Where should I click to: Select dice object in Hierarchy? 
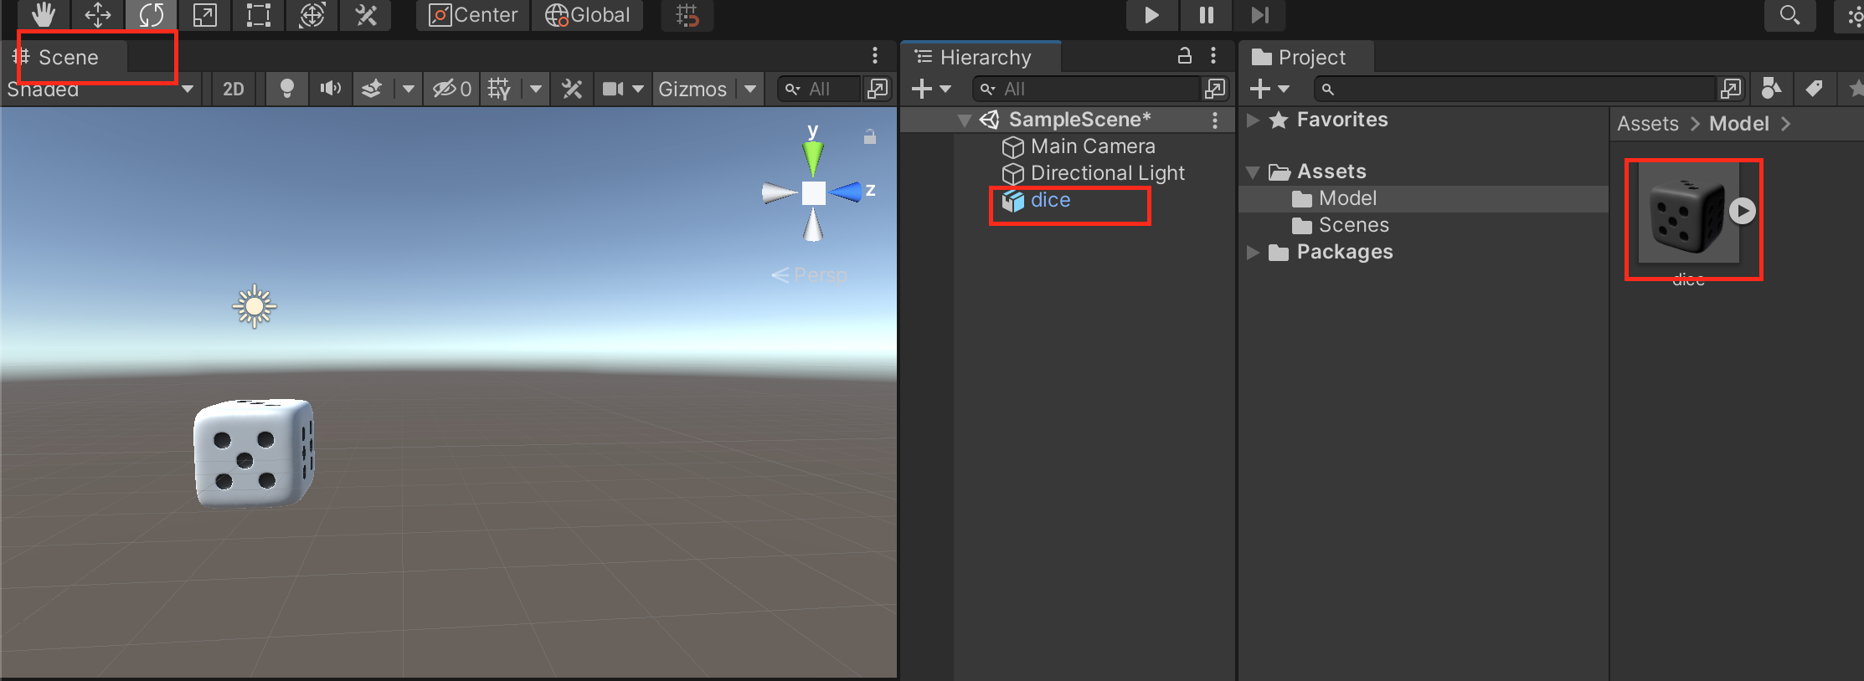tap(1050, 201)
